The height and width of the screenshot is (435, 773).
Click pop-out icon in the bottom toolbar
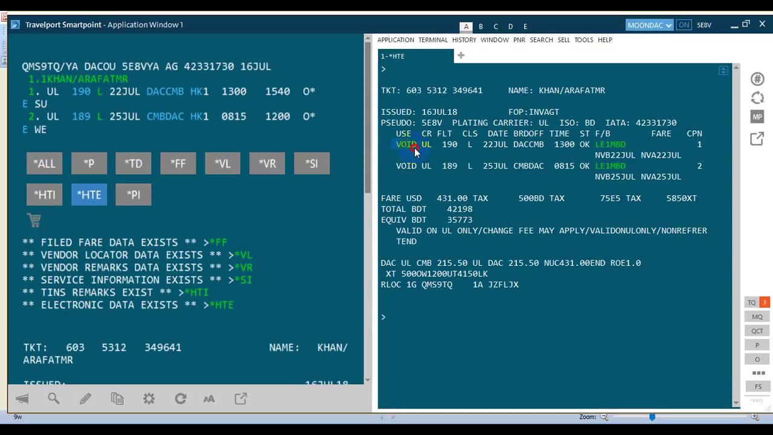click(240, 399)
